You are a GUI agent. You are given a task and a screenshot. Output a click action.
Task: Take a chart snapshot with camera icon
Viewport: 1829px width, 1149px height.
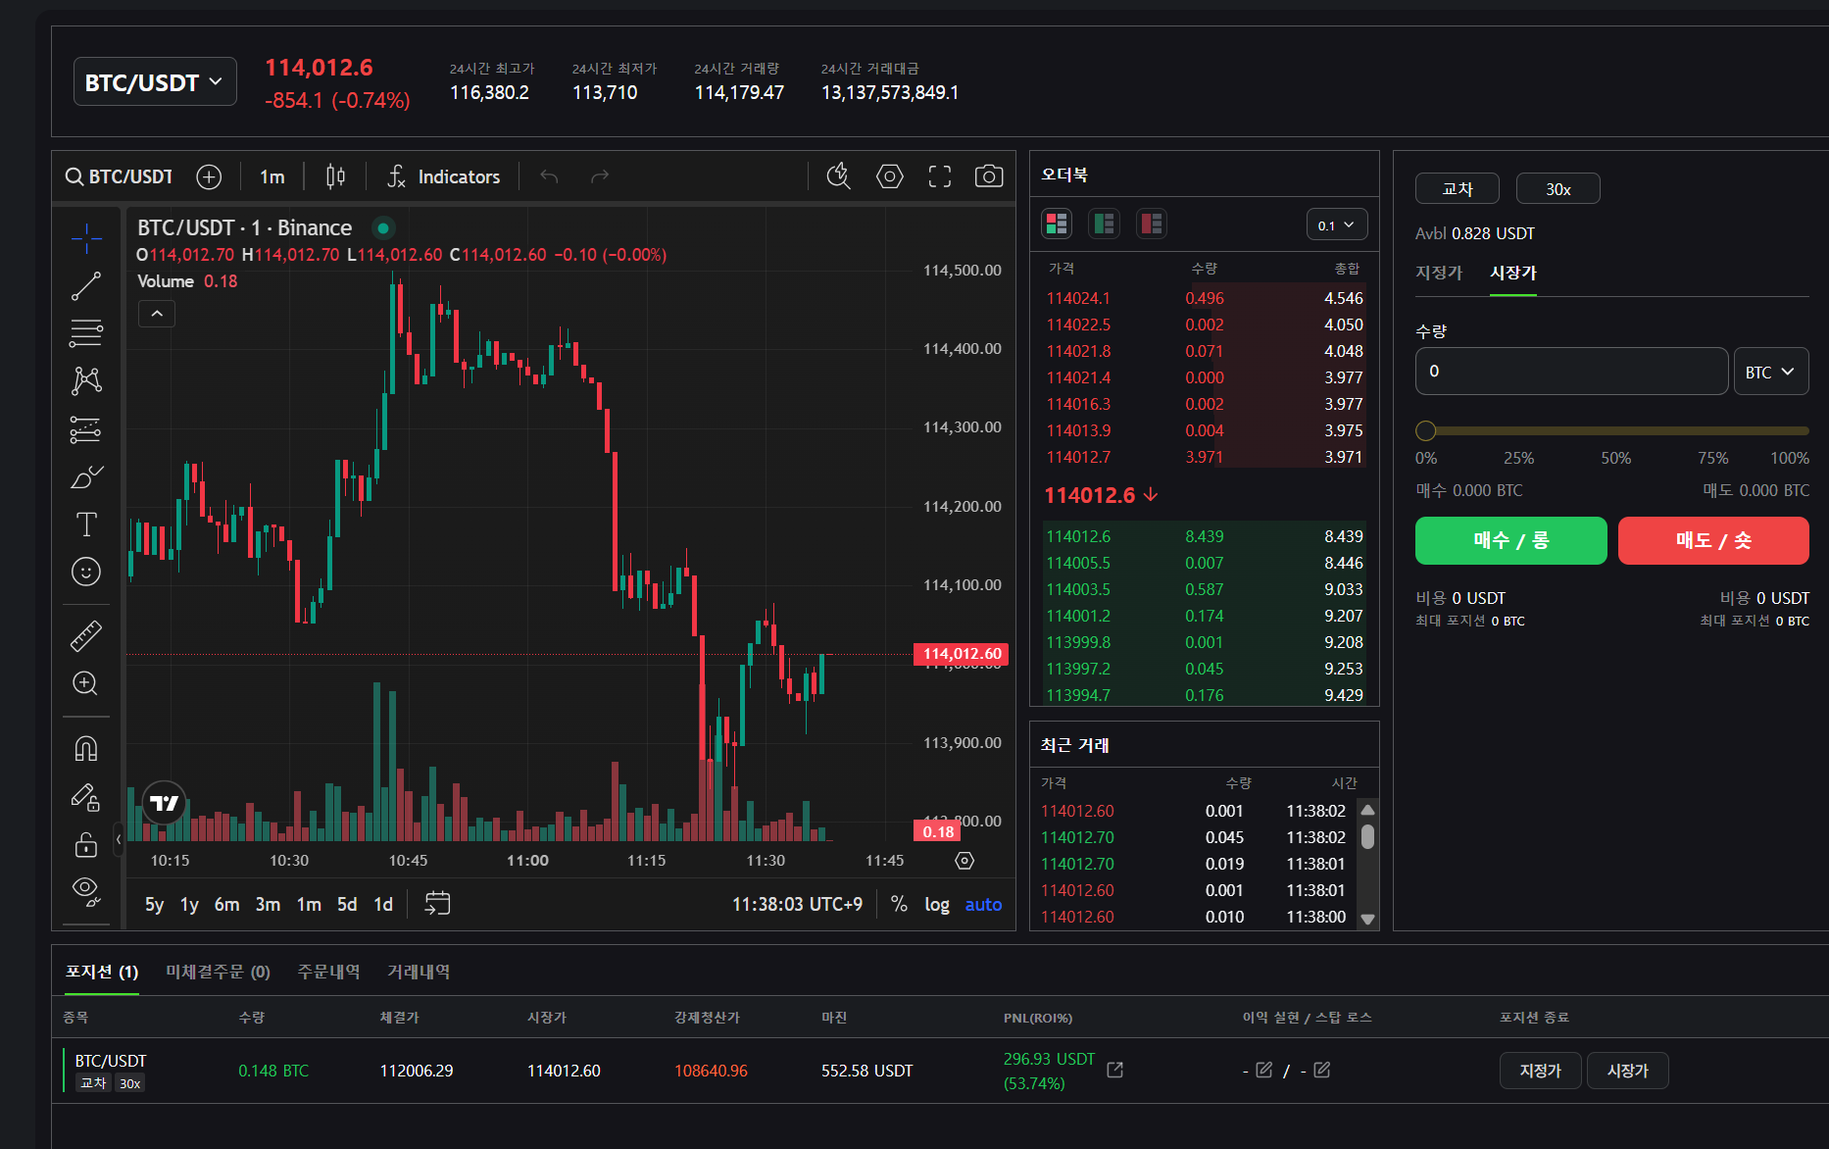coord(988,176)
